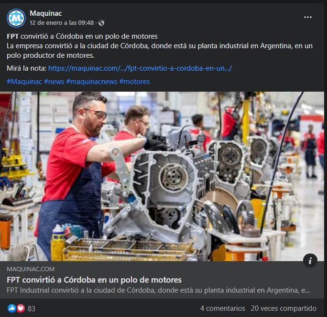Open the post timestamp 12 de enero
Viewport: 327px width, 317px height.
click(62, 23)
